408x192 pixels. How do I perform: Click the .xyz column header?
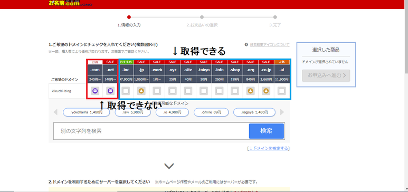tap(173, 70)
